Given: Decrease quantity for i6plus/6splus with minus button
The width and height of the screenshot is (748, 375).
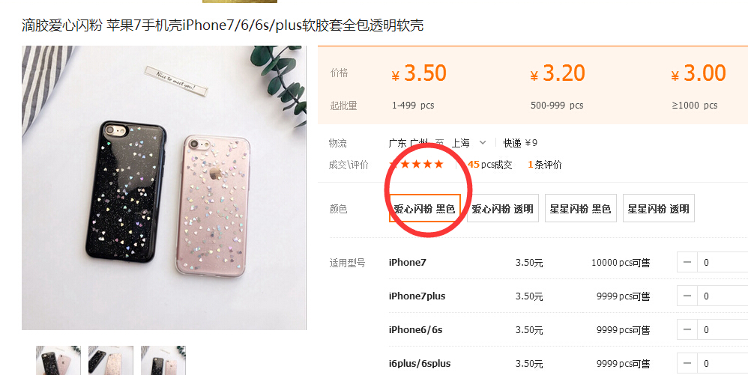Looking at the screenshot, I should click(x=687, y=364).
